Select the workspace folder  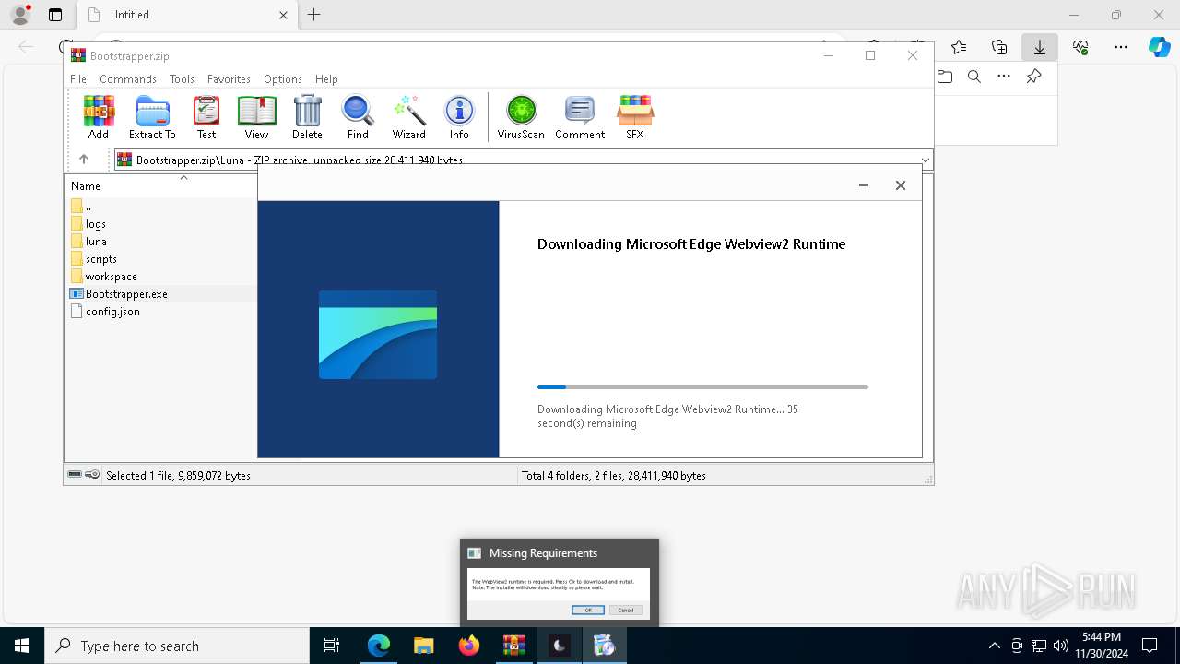point(104,277)
